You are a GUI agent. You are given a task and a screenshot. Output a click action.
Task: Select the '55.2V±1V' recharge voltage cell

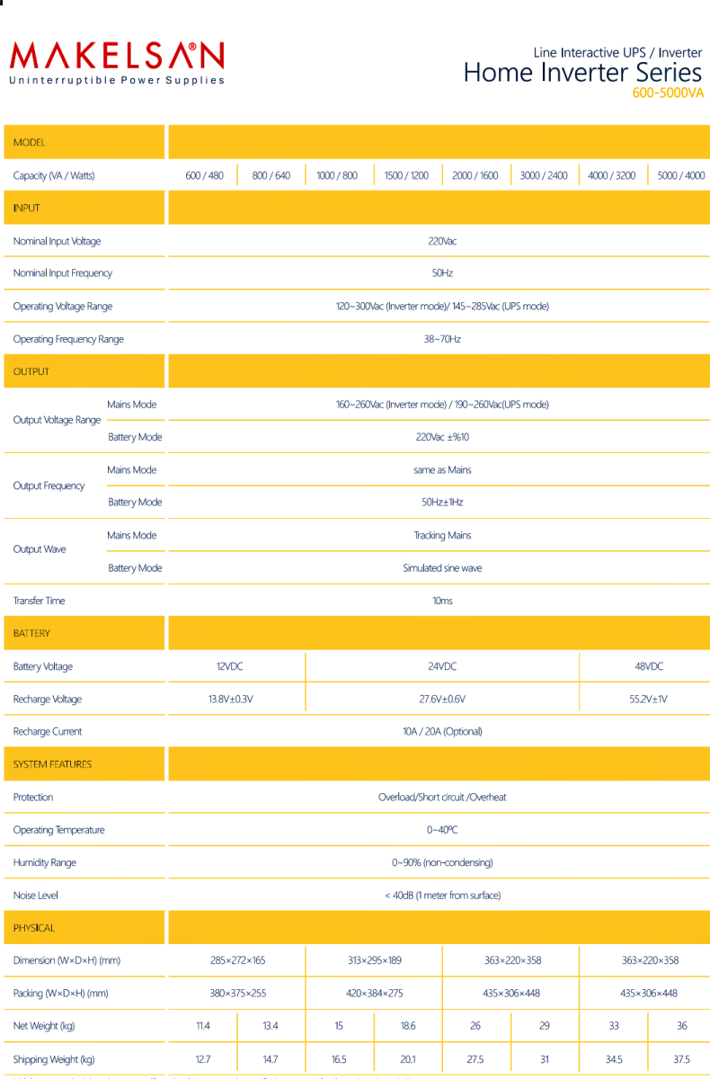(x=649, y=700)
